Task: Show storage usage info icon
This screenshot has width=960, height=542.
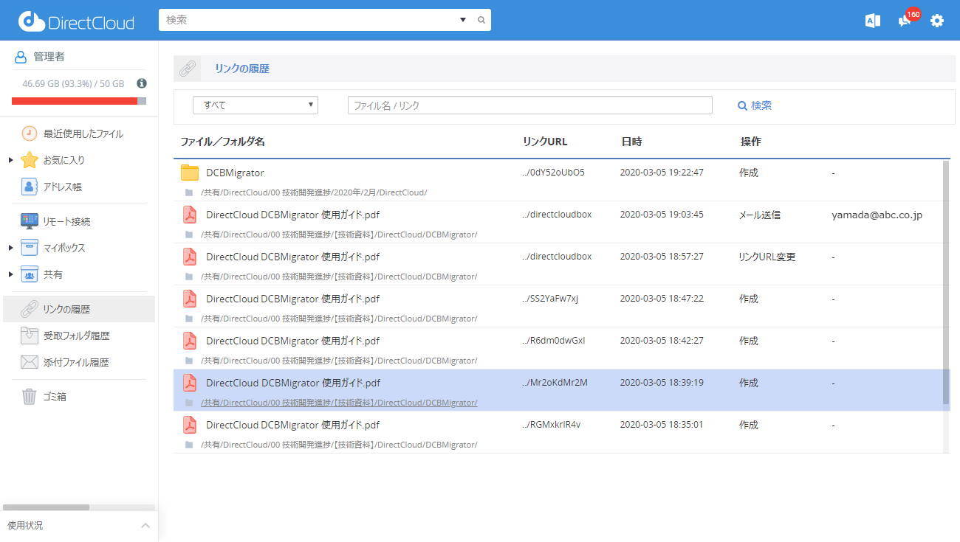Action: [x=142, y=83]
